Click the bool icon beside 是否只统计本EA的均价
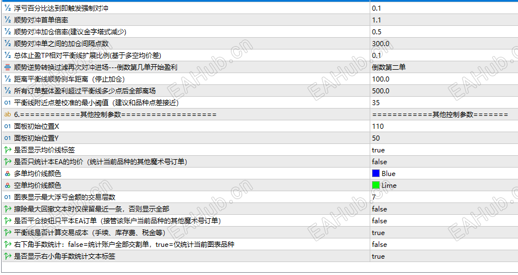The image size is (518, 275). coord(8,162)
